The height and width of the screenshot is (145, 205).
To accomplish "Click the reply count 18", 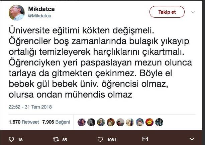I will pos(20,139).
